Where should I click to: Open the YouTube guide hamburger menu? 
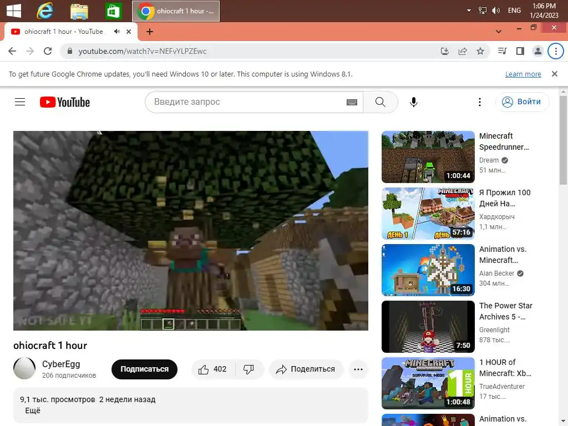(20, 102)
